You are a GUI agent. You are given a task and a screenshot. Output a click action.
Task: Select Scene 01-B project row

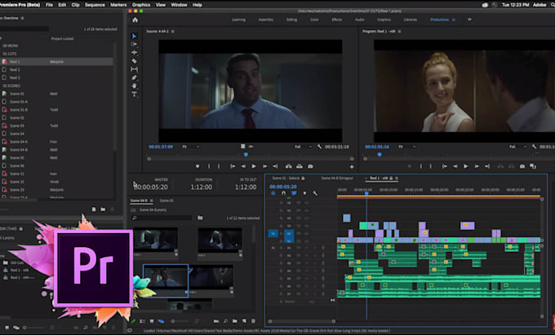(56, 110)
